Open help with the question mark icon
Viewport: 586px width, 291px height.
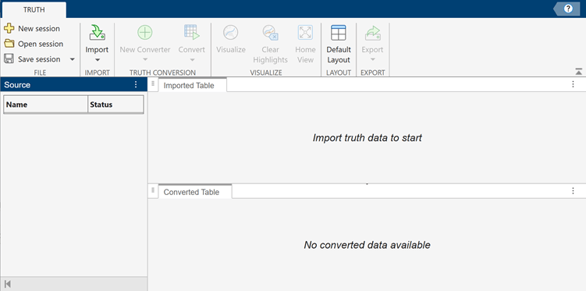[568, 9]
